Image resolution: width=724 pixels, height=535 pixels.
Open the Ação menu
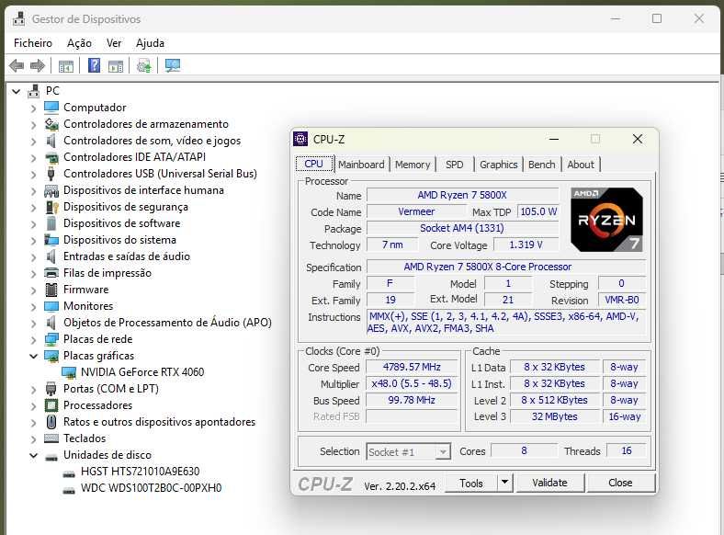coord(79,43)
